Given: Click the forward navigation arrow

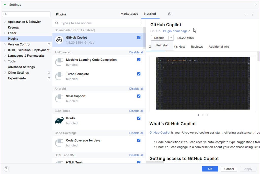Looking at the screenshot, I should pos(252,15).
